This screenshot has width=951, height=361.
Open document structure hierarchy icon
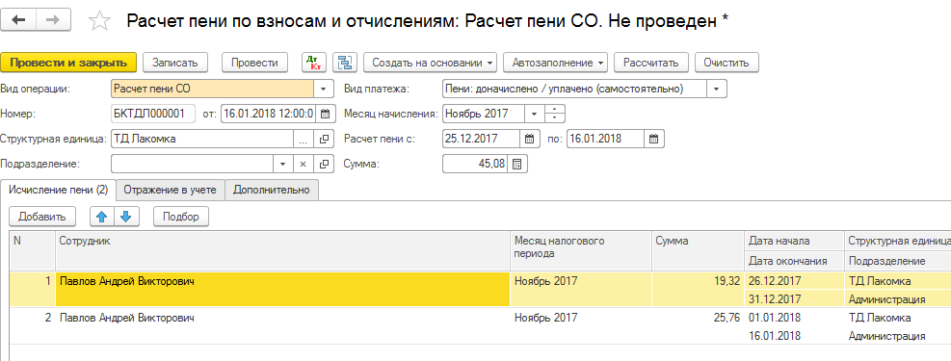[345, 63]
